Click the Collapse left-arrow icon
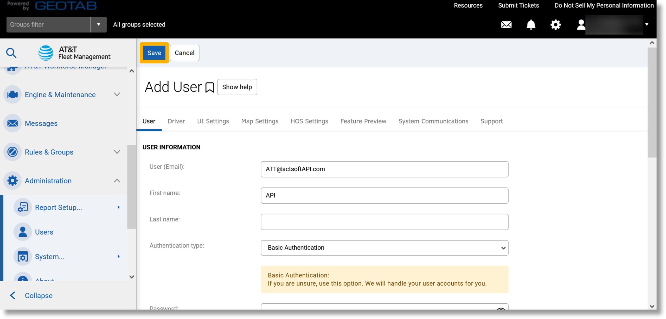The height and width of the screenshot is (319, 666). coord(12,295)
